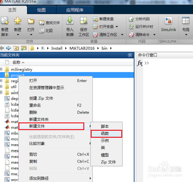This screenshot has height=182, width=193.
Task: Choose 打开 in the context menu
Action: pyautogui.click(x=55, y=81)
